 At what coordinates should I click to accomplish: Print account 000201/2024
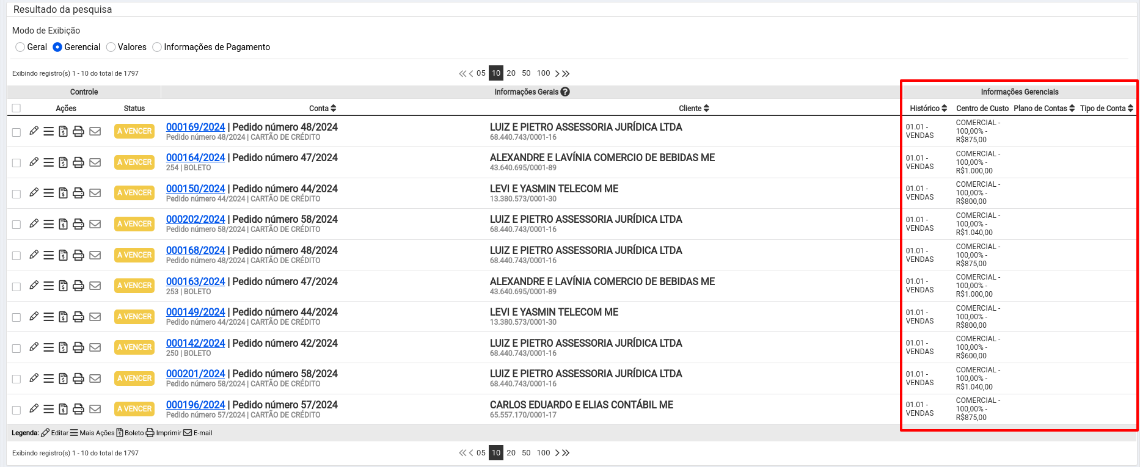pos(78,378)
